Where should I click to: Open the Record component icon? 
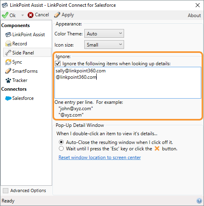pos(8,44)
